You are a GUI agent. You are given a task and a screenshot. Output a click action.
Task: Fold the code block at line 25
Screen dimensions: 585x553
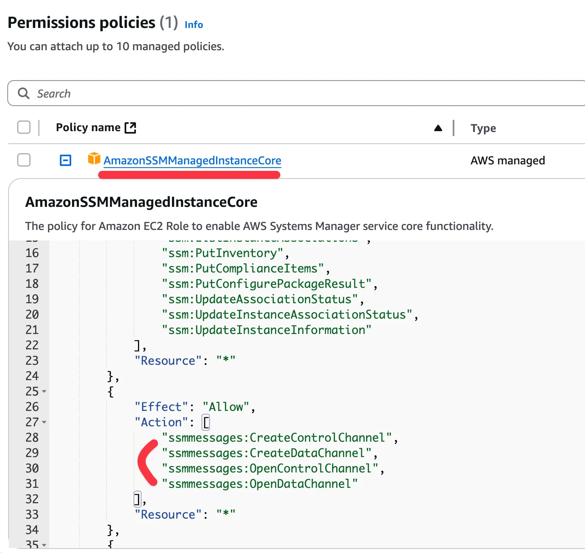[x=44, y=391]
